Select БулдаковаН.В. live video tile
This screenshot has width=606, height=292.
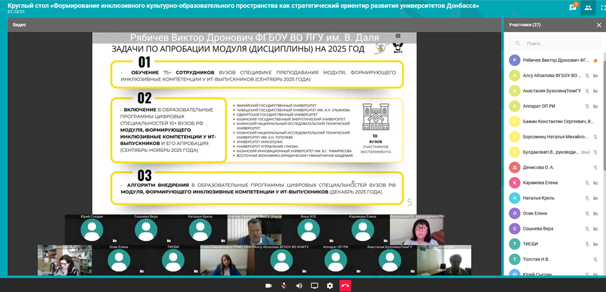(x=417, y=230)
